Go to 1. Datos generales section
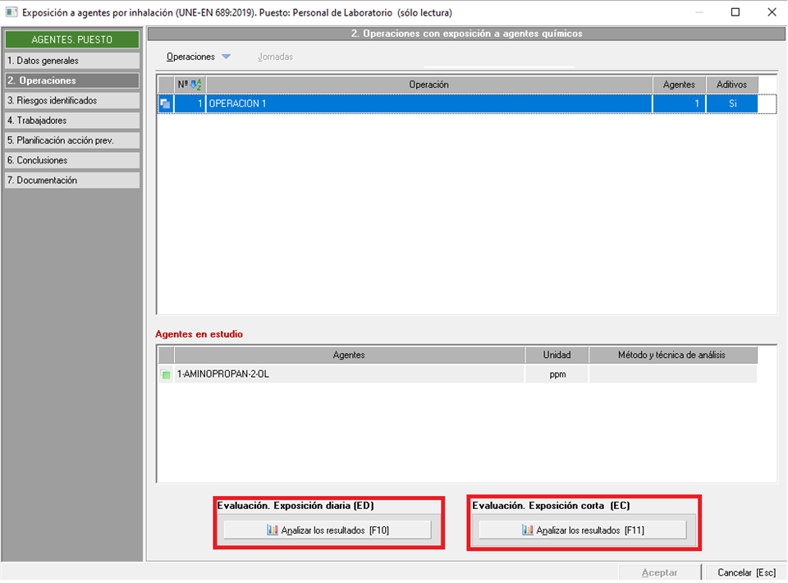Image resolution: width=788 pixels, height=583 pixels. click(72, 61)
